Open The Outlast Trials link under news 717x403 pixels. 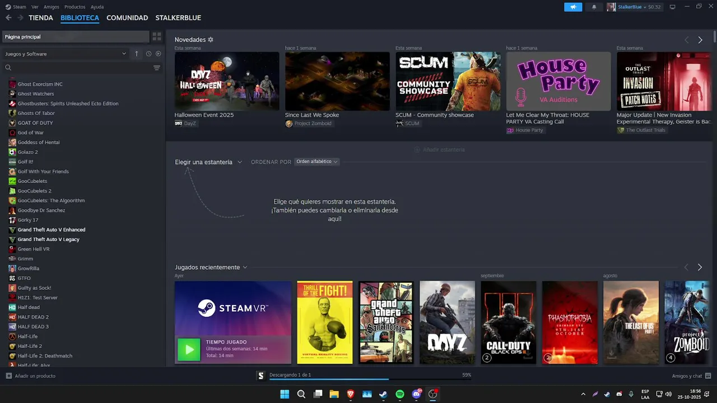[641, 130]
